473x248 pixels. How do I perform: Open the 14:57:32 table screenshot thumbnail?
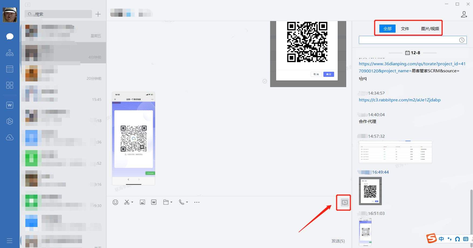[x=396, y=152]
